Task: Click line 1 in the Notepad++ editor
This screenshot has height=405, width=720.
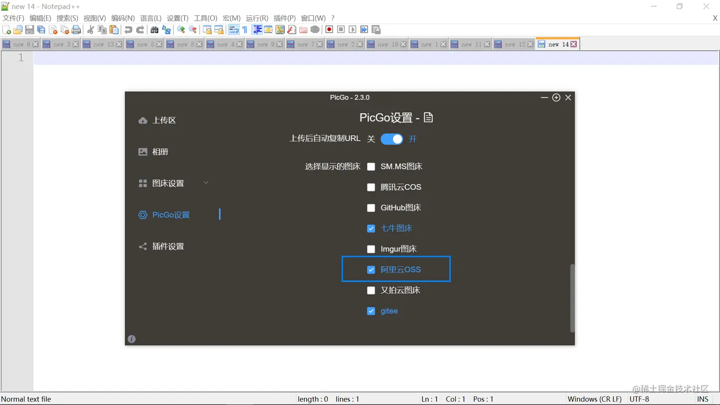Action: 376,58
